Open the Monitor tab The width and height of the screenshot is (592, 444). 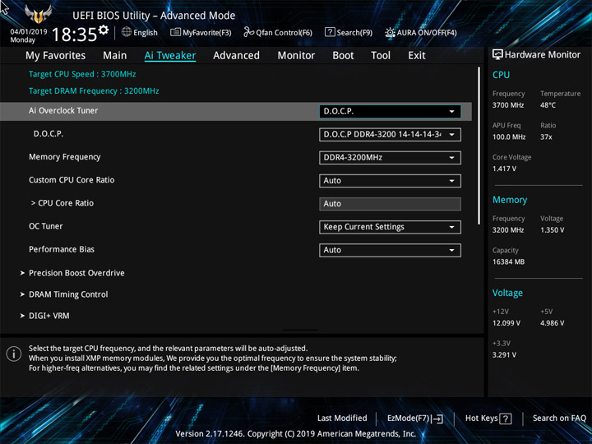click(x=296, y=56)
